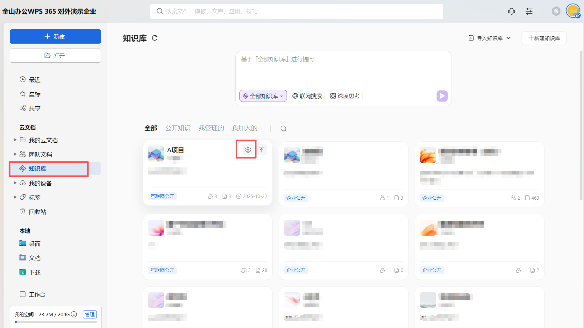Open 桌面 local folder
Viewport: 584px width, 328px height.
tap(30, 244)
